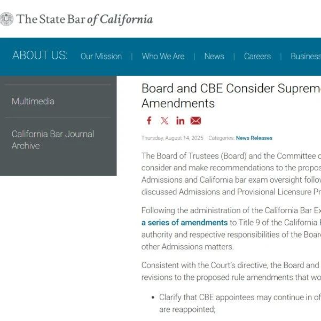Open The State Bar of California home link
The height and width of the screenshot is (321, 321).
[x=84, y=19]
